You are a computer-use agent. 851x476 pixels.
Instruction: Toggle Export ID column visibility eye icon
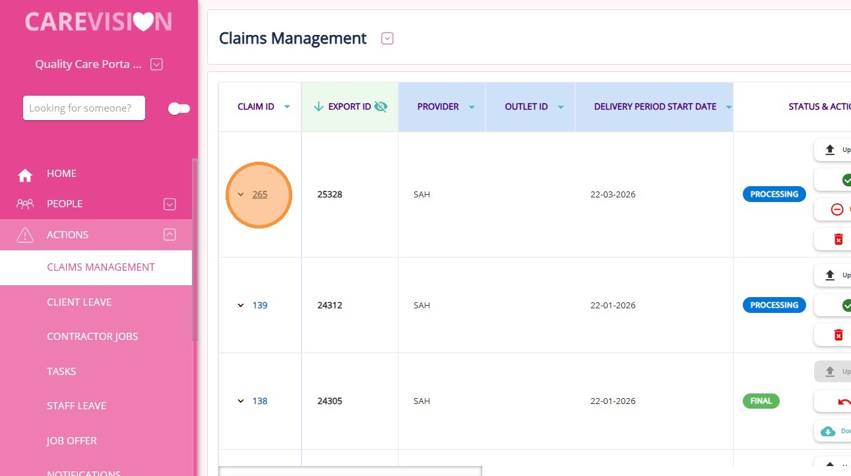coord(381,106)
